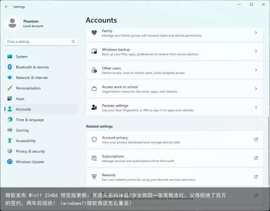Go to Bluetooth & devices

41,67
